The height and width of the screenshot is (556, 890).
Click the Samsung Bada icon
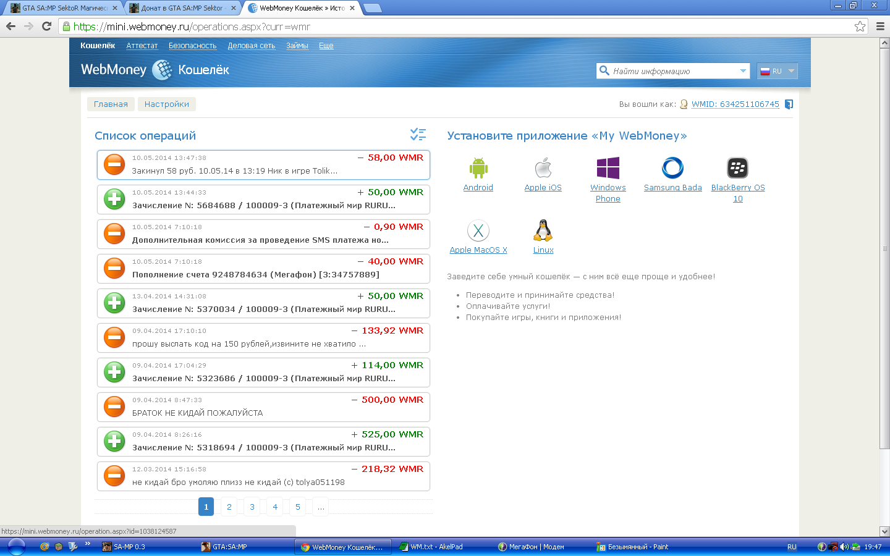pyautogui.click(x=672, y=167)
